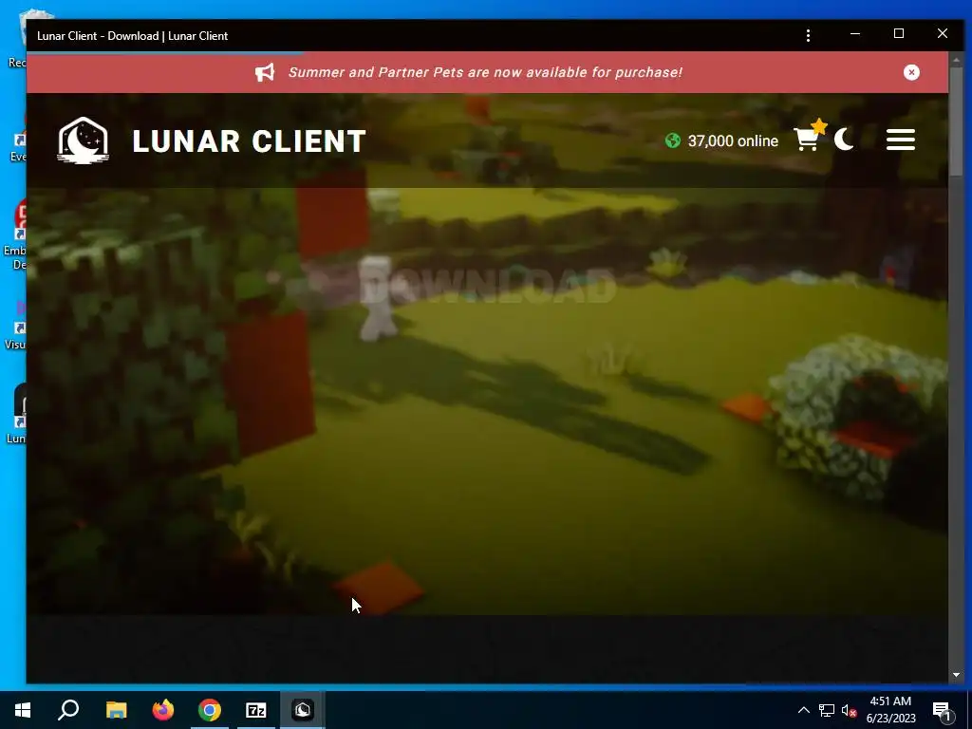Launch Firefox from the taskbar
972x729 pixels.
click(163, 710)
